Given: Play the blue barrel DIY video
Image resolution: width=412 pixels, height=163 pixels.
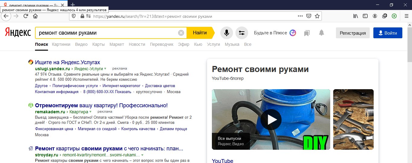Looking at the screenshot, I should click(x=271, y=119).
